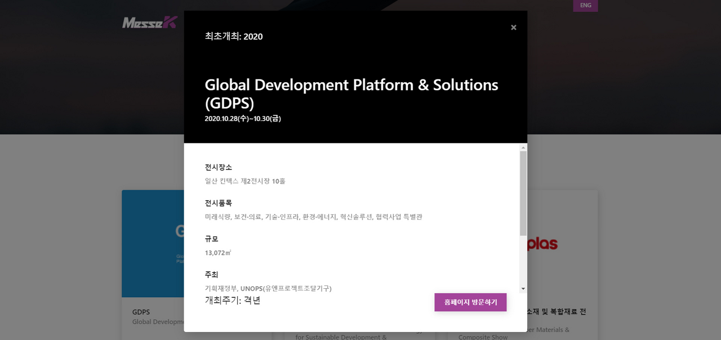The image size is (721, 340).
Task: Select the Global Development Platform & Solutions title
Action: (x=351, y=94)
